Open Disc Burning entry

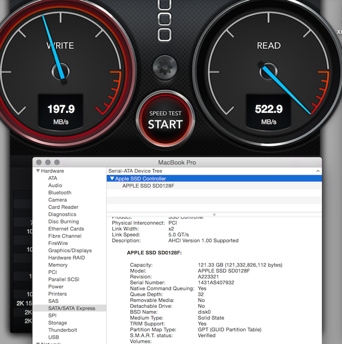tap(64, 221)
